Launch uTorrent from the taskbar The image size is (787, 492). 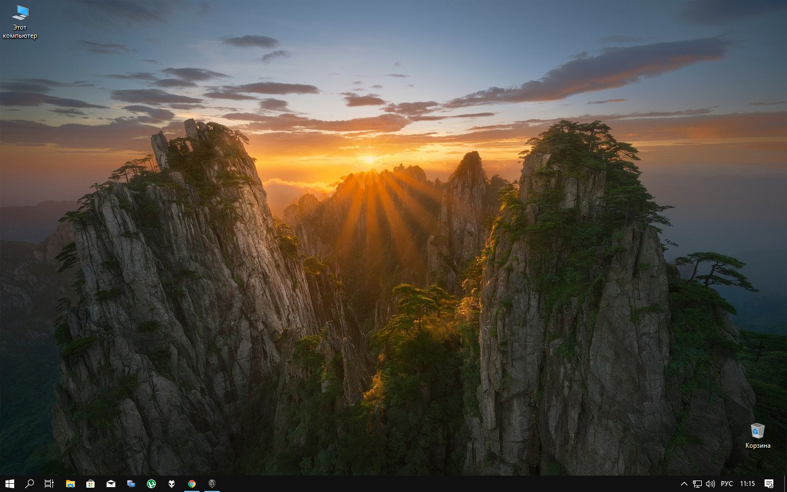pyautogui.click(x=151, y=484)
